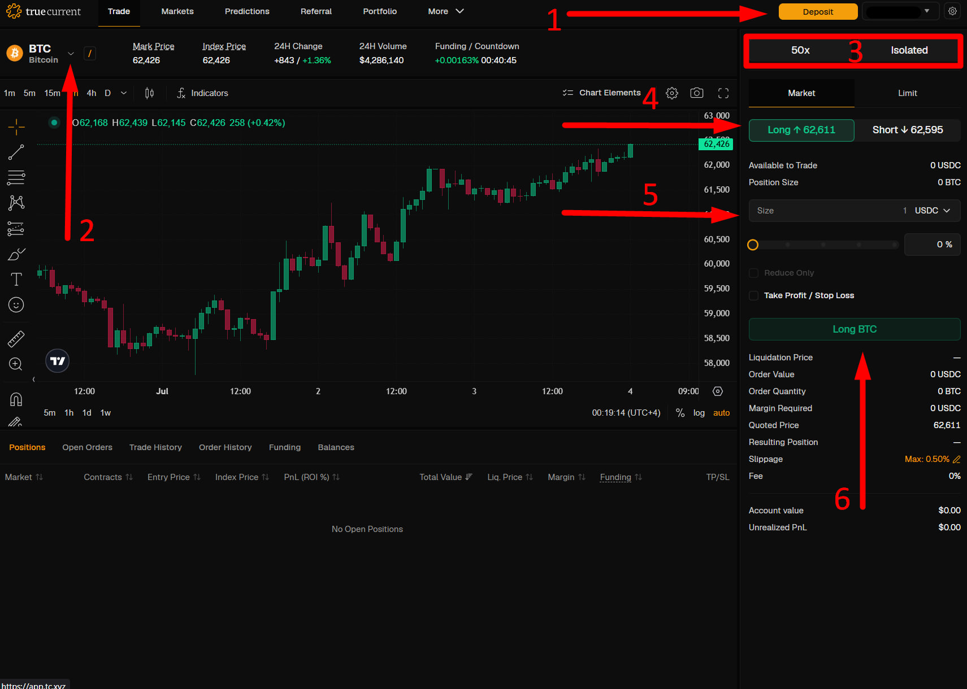Switch margin mode via Isolated

coord(909,50)
